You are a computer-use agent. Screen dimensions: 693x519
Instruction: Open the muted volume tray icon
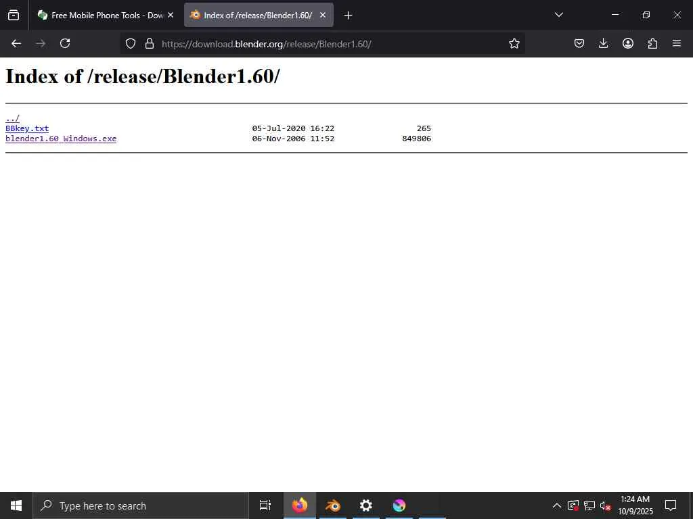(x=605, y=505)
